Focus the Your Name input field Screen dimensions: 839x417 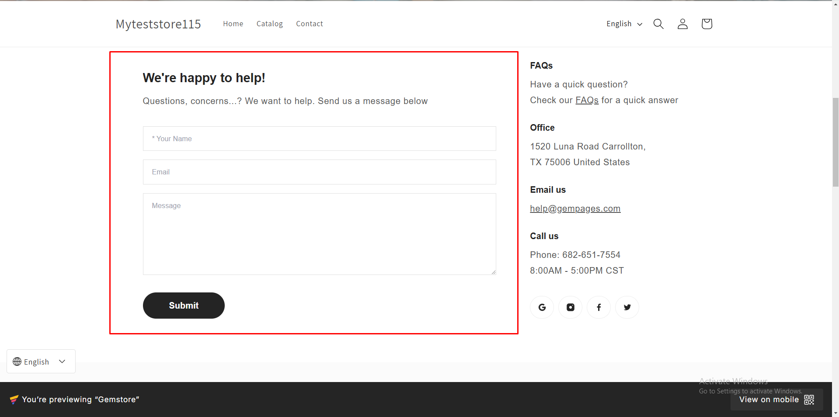pos(319,139)
